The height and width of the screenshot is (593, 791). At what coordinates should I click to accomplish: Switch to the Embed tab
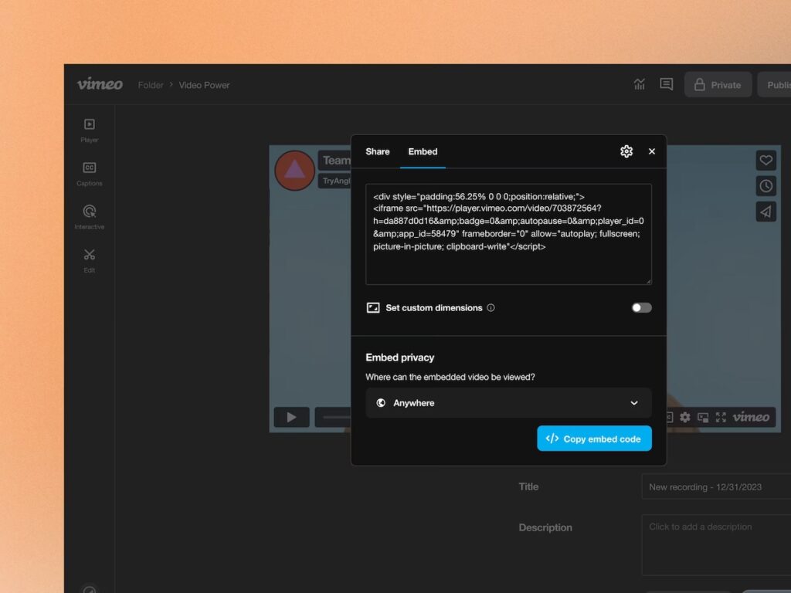point(423,152)
